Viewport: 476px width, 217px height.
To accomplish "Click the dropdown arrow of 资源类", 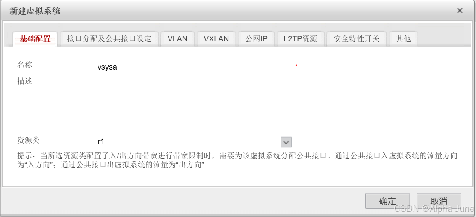I will pos(286,141).
